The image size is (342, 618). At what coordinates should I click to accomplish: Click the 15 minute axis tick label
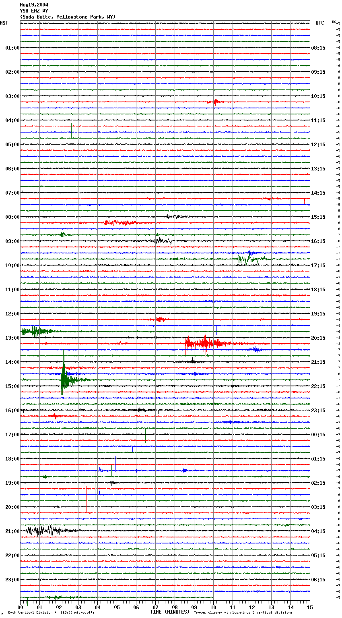(x=309, y=607)
